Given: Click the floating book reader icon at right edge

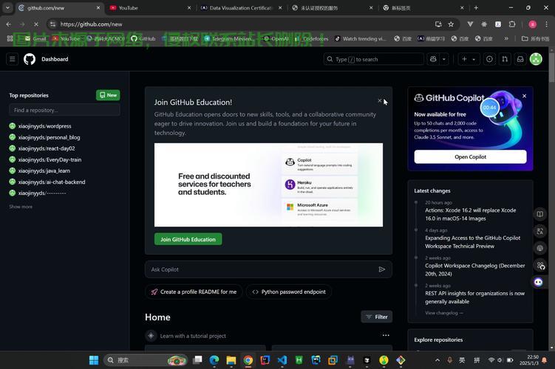Looking at the screenshot, I should pyautogui.click(x=539, y=214).
